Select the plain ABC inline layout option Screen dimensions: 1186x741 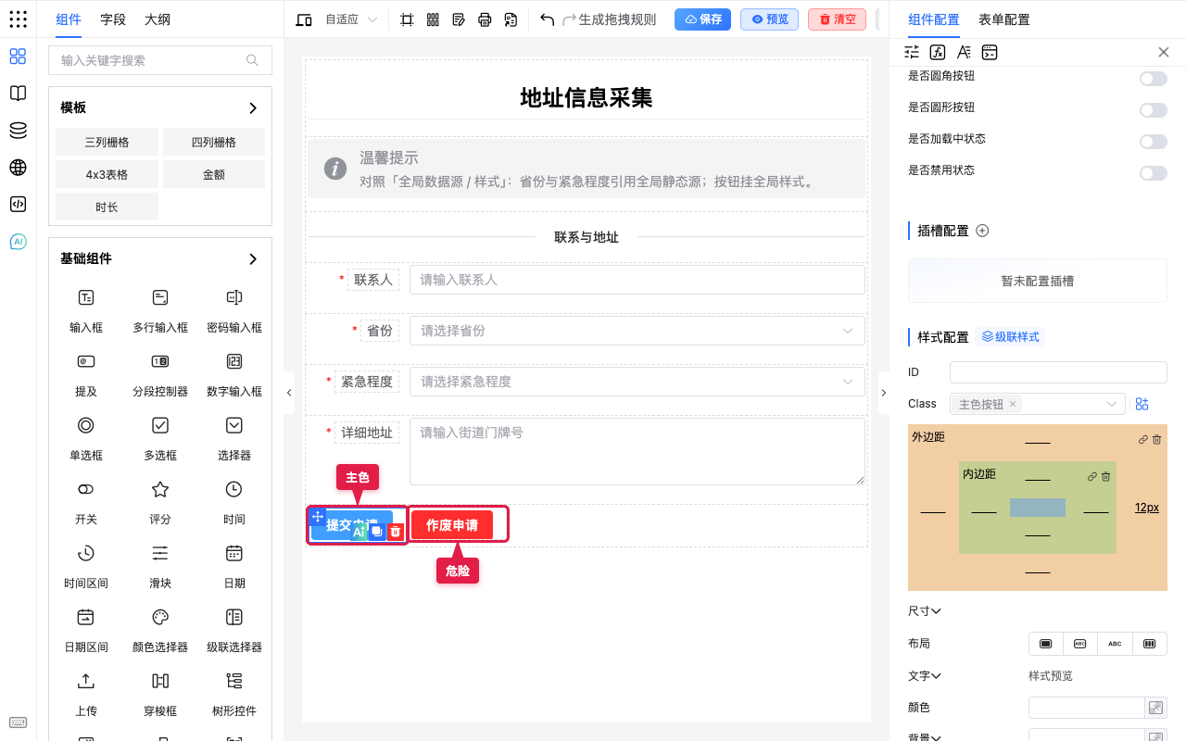[x=1115, y=644]
